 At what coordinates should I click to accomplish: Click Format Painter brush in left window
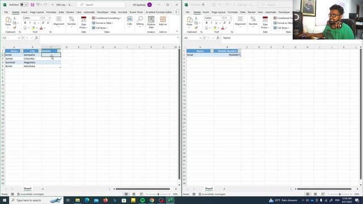(x=15, y=28)
